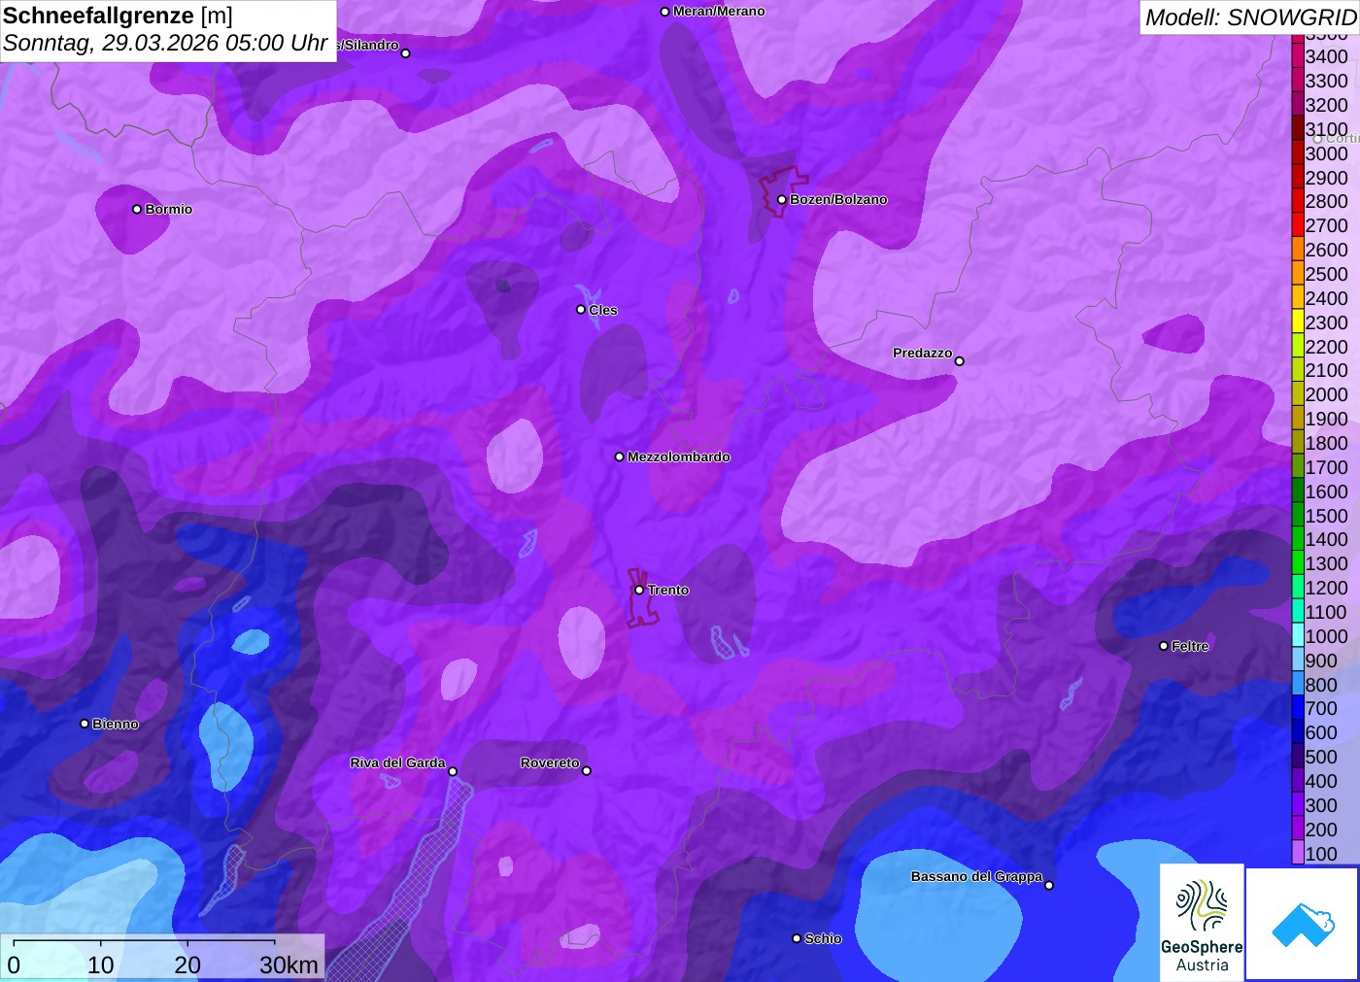
Task: Select the Rovereto town label
Action: coord(550,762)
